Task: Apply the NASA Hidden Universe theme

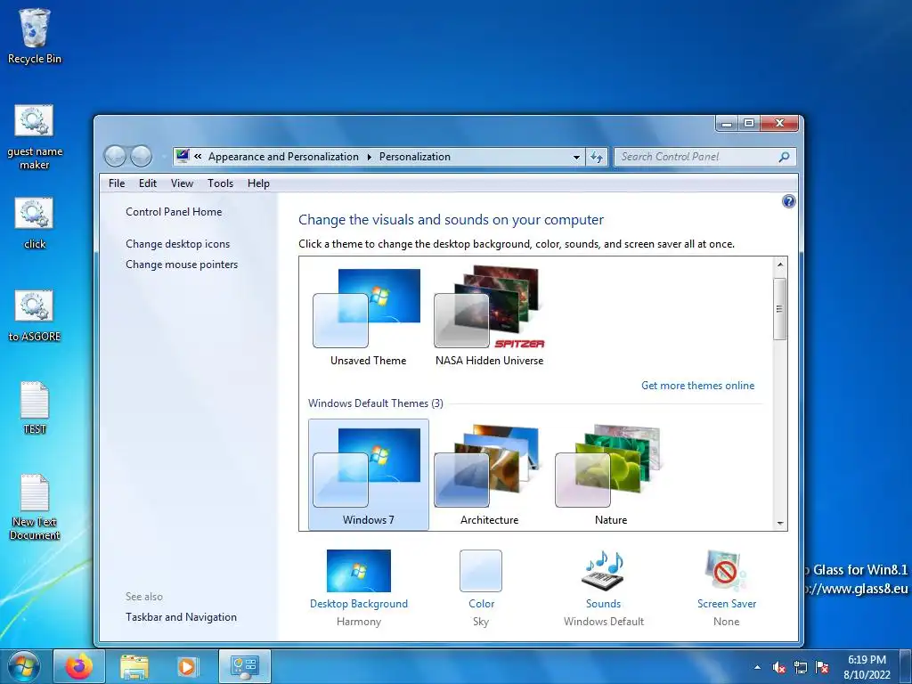Action: pos(489,316)
